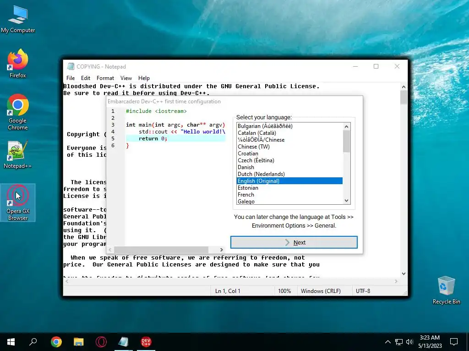Open the My Computer desktop icon
469x351 pixels.
[18, 19]
